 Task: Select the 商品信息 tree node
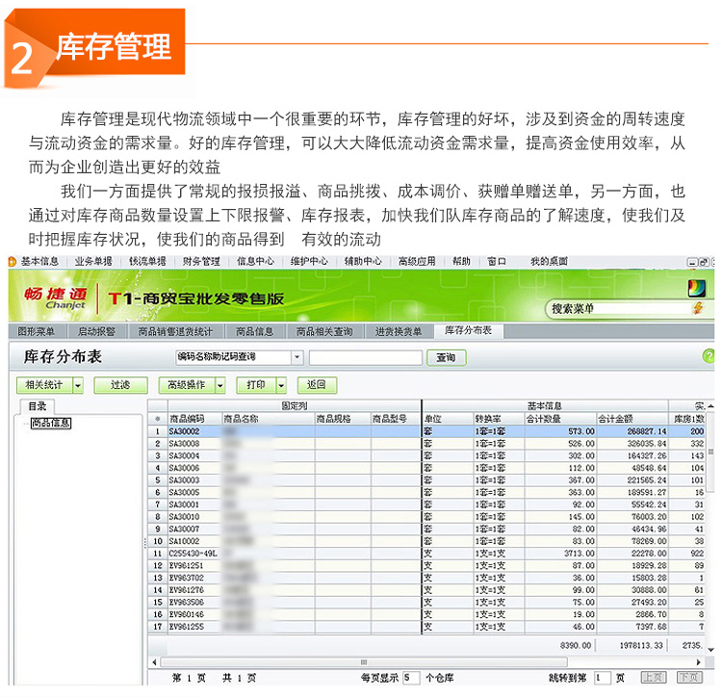coord(51,423)
